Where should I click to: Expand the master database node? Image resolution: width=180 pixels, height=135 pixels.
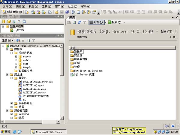click(x=16, y=56)
